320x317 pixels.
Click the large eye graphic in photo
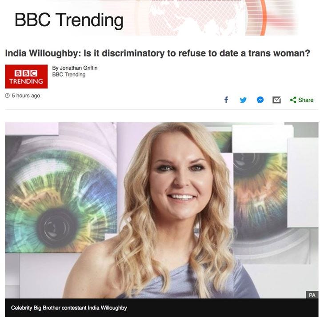pyautogui.click(x=59, y=200)
